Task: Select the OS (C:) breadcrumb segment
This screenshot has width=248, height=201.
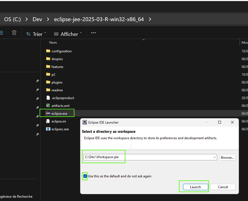Action: [12, 19]
